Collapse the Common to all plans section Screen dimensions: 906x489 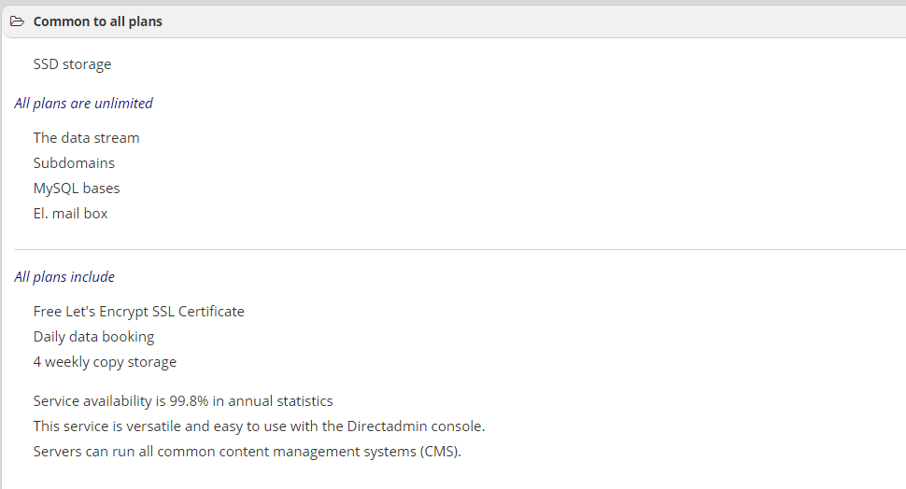pyautogui.click(x=98, y=21)
